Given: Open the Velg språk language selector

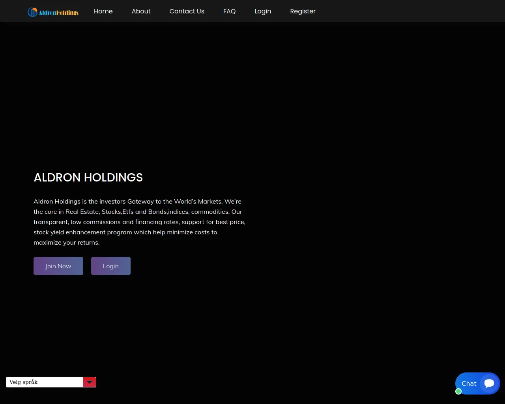Looking at the screenshot, I should tap(45, 382).
